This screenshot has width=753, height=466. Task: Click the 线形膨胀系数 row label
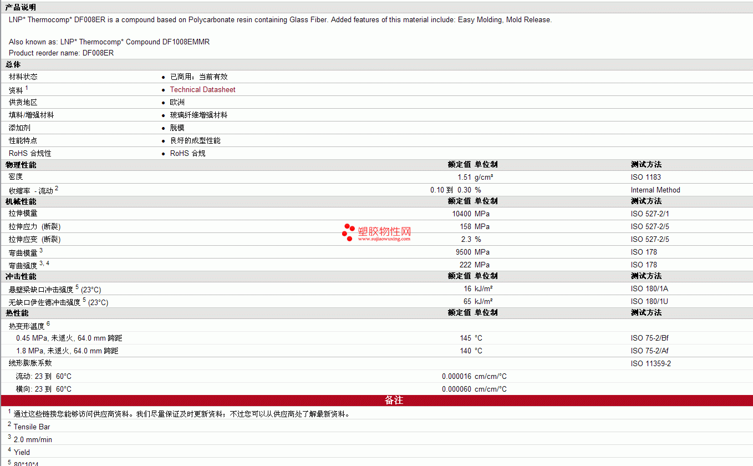pos(30,363)
